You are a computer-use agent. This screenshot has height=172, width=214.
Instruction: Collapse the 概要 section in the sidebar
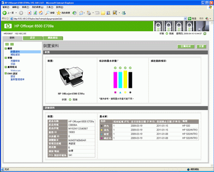(x=6, y=49)
